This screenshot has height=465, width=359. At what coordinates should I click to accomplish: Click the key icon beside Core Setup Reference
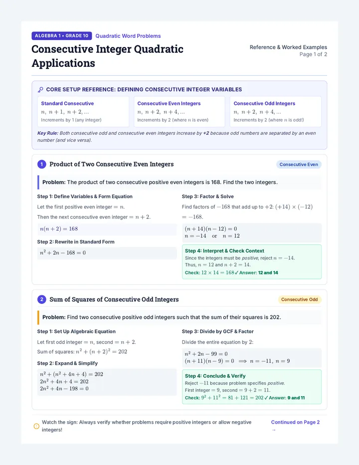(40, 90)
